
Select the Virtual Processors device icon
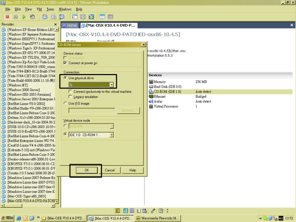(x=151, y=106)
